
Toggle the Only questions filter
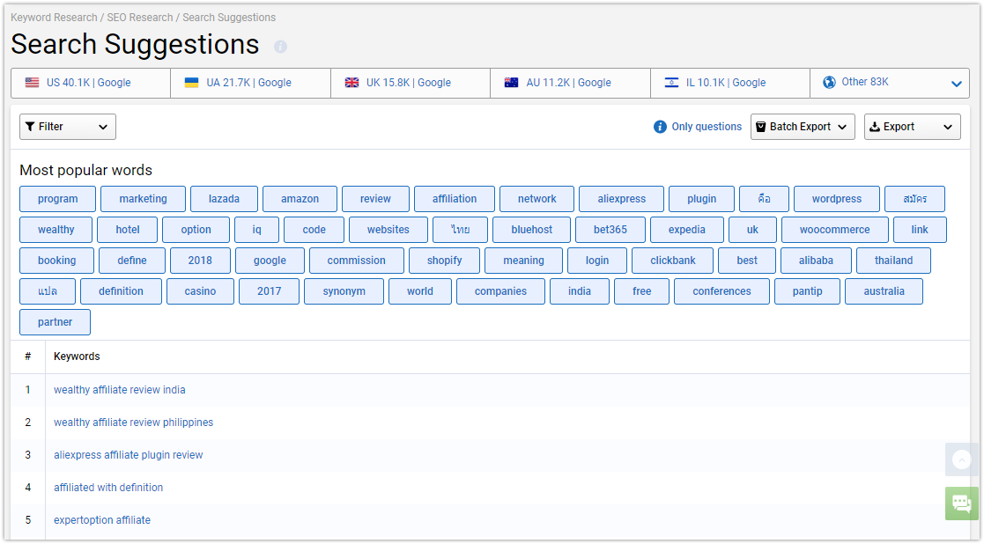[707, 127]
